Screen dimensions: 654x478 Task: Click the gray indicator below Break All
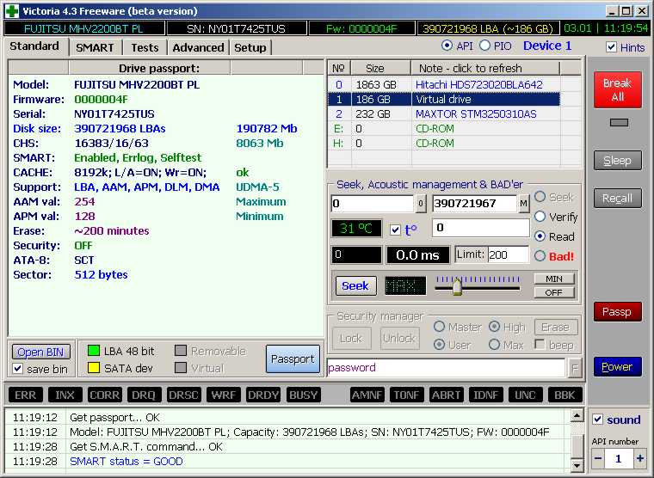coord(619,123)
